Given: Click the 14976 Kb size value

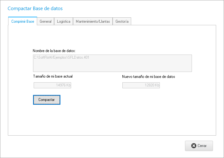Looking at the screenshot, I should click(x=63, y=85).
